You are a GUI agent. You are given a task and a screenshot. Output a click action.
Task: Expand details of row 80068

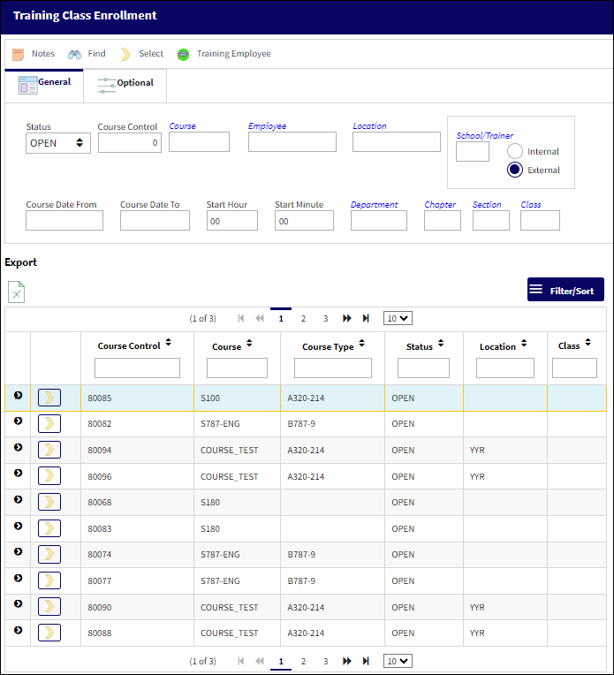click(18, 499)
